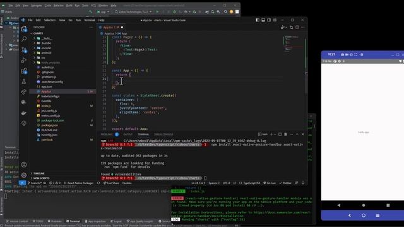The width and height of the screenshot is (404, 227).
Task: Open the Extensions view in VS Code
Action: 24,71
